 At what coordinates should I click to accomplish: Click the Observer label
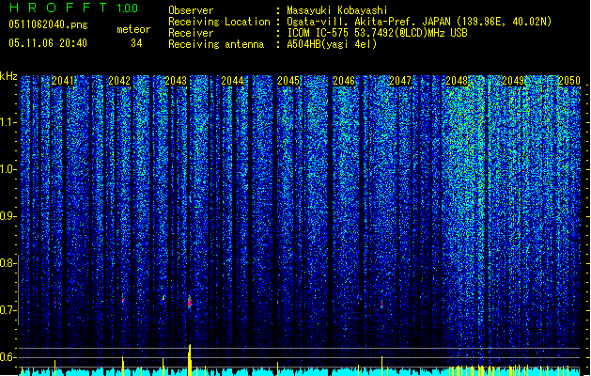191,10
